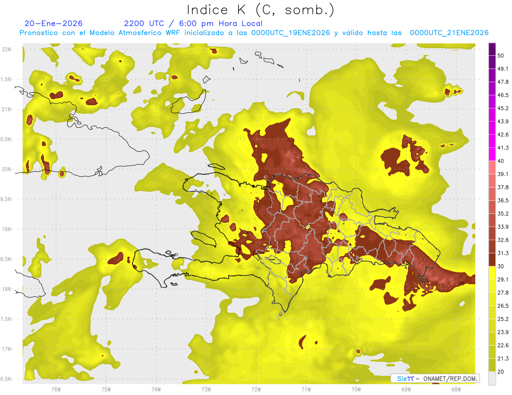Click the 19N latitude axis label

pos(6,229)
